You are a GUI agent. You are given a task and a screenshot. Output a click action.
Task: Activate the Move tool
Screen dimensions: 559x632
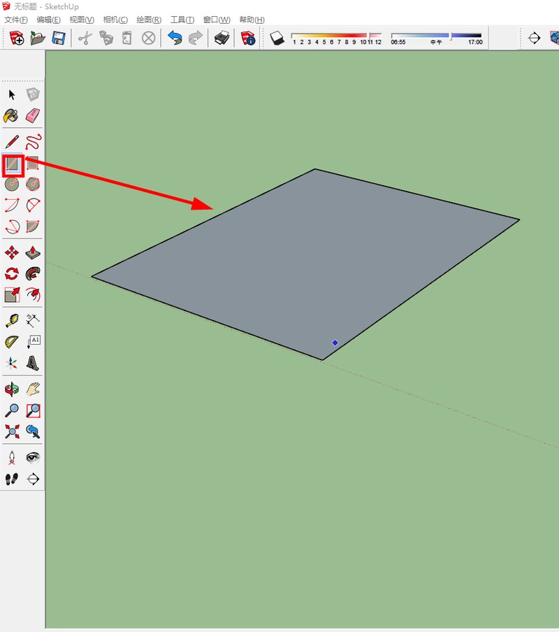(x=12, y=252)
